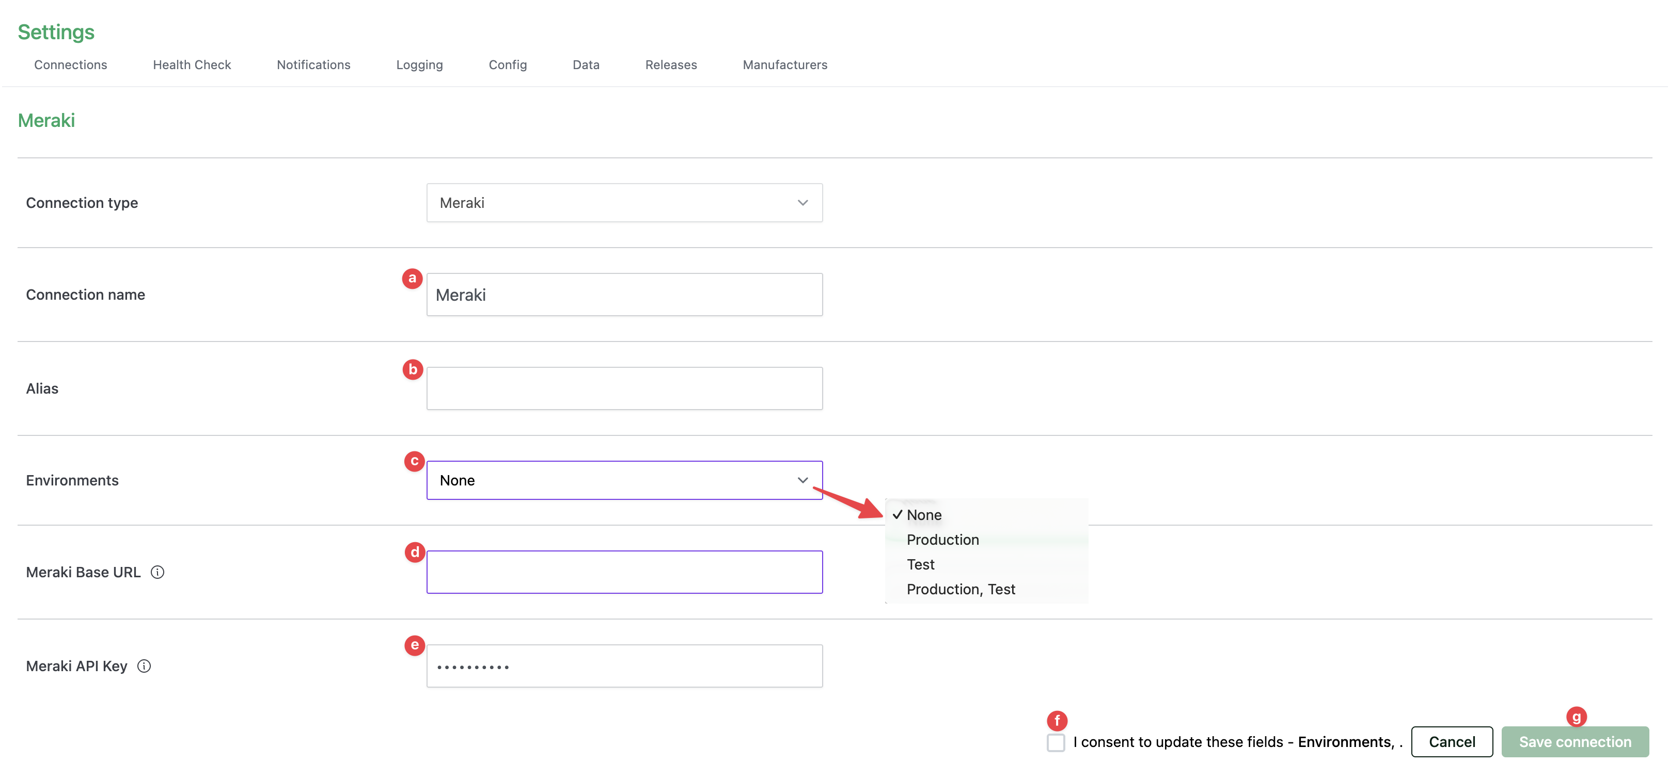Choose None in environments list
Screen dimensions: 1669x780
click(924, 515)
